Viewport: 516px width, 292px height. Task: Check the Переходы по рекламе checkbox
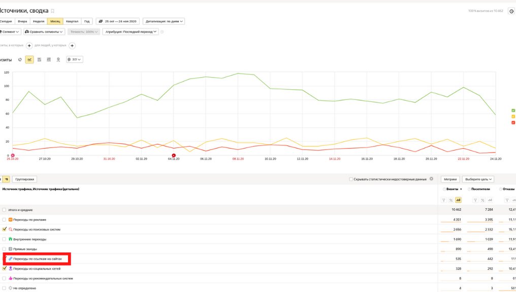tap(5, 220)
